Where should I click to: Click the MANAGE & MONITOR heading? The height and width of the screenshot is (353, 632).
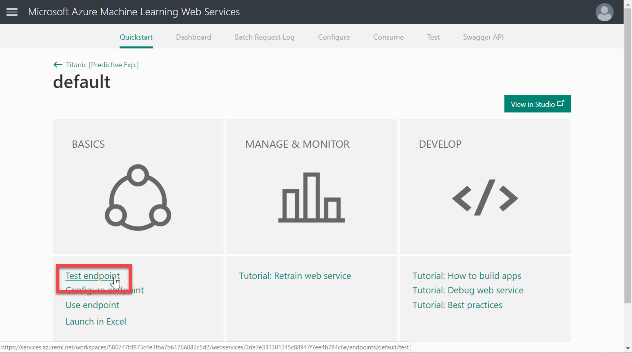298,144
